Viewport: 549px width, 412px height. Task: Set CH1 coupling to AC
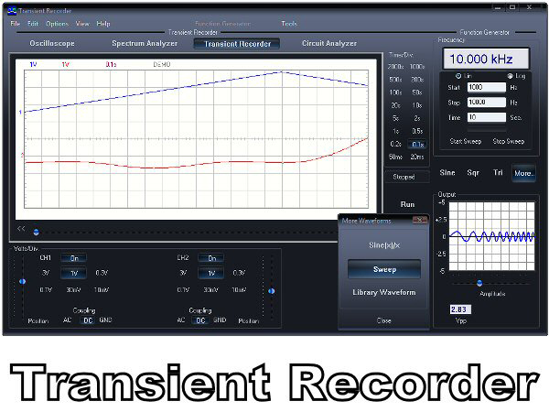tap(67, 320)
